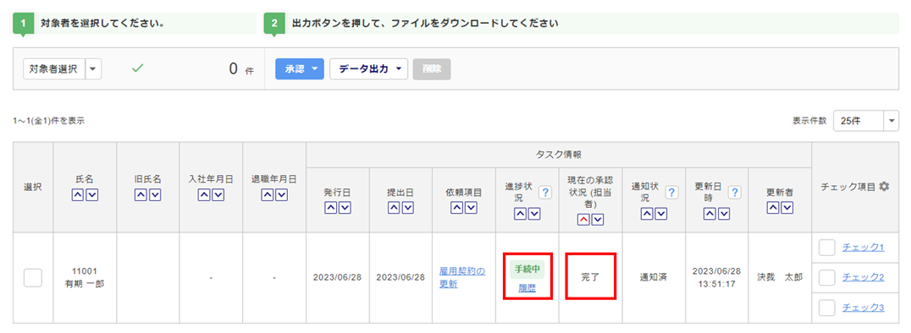This screenshot has width=911, height=333.
Task: Tick the チェック3 checkbox
Action: click(826, 308)
